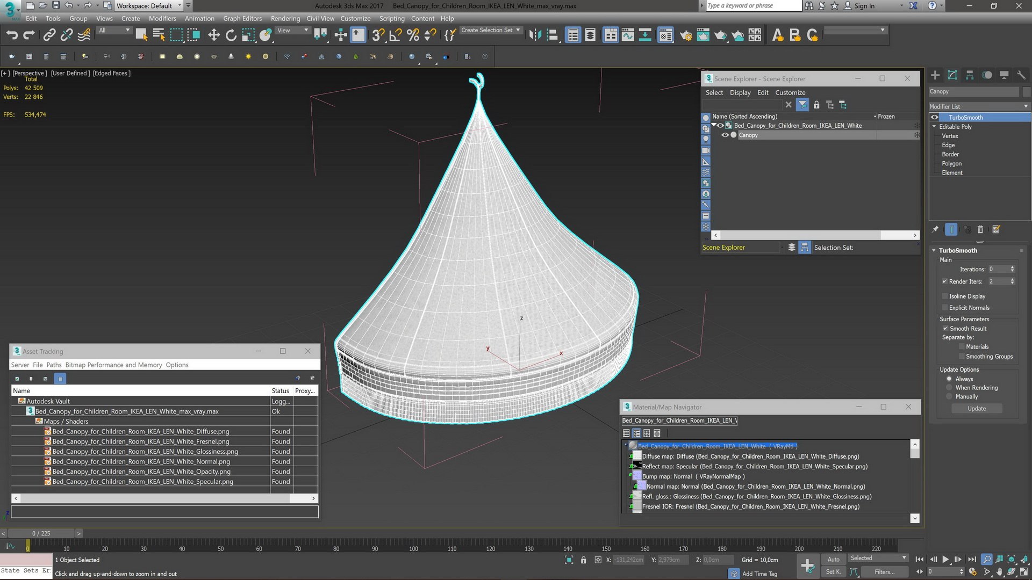This screenshot has height=580, width=1032.
Task: Select the Move tool in main toolbar
Action: point(214,35)
